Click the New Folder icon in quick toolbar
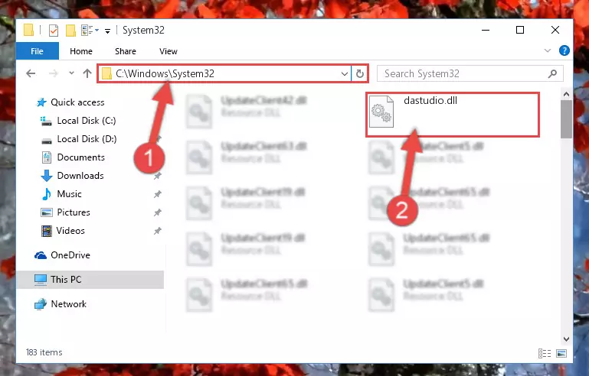This screenshot has height=376, width=589. tap(70, 31)
